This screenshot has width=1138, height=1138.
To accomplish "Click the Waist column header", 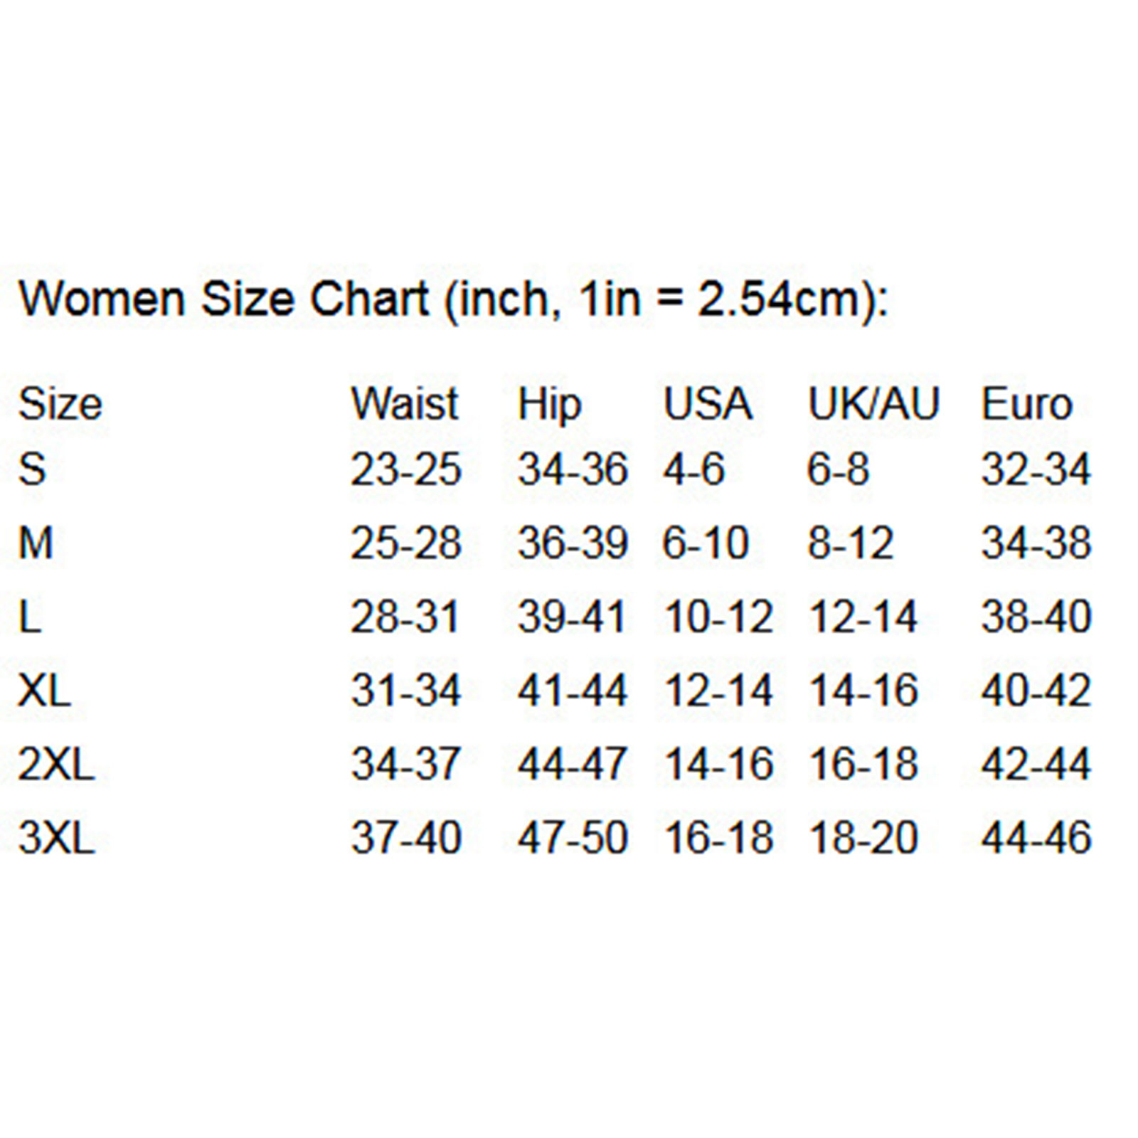I will click(x=404, y=404).
